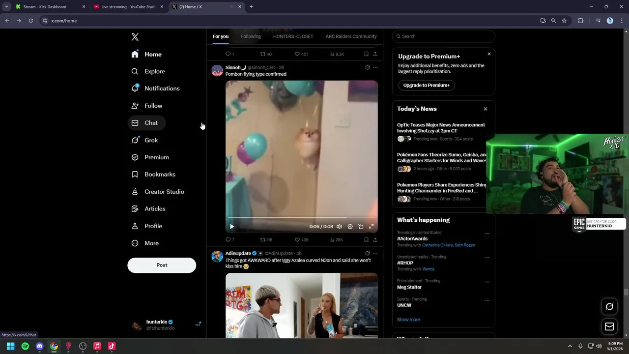Screen dimensions: 629x354
Task: Click the X search field
Action: [x=444, y=36]
